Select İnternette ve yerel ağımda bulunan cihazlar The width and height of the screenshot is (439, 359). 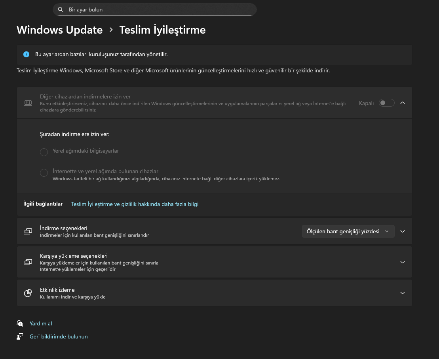pyautogui.click(x=44, y=173)
